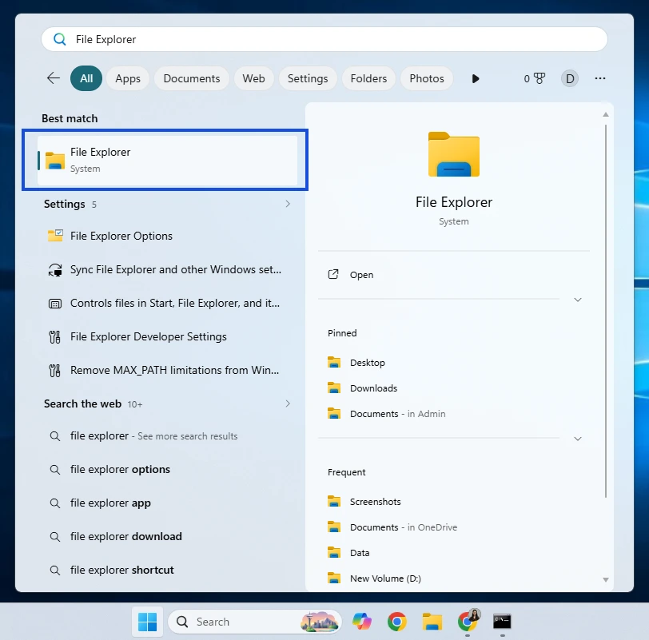Click the taskbar Search box
Image resolution: width=649 pixels, height=640 pixels.
pos(254,622)
